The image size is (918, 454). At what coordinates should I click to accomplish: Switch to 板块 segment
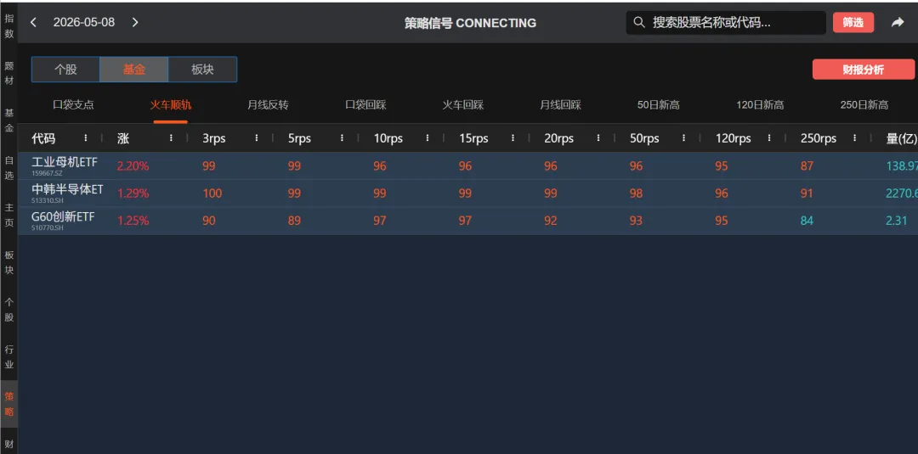coord(202,70)
